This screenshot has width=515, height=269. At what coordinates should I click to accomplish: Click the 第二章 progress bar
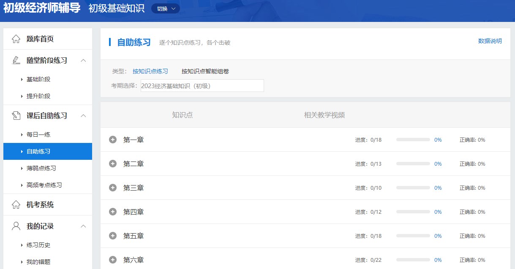tap(413, 164)
